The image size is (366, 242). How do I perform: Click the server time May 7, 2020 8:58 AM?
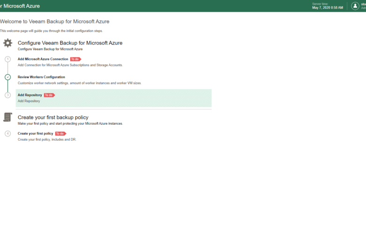click(328, 8)
